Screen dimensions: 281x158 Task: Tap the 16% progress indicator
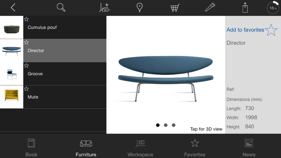click(x=273, y=8)
